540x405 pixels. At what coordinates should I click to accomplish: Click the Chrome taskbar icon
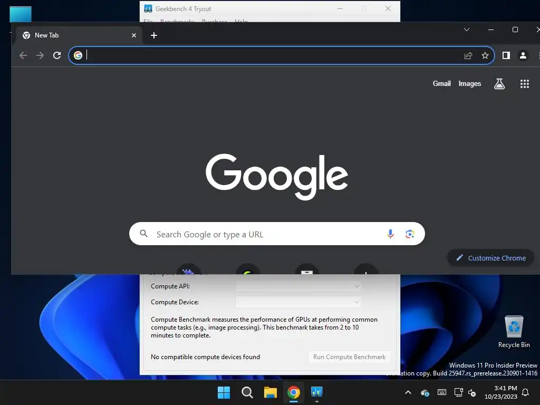pyautogui.click(x=293, y=392)
